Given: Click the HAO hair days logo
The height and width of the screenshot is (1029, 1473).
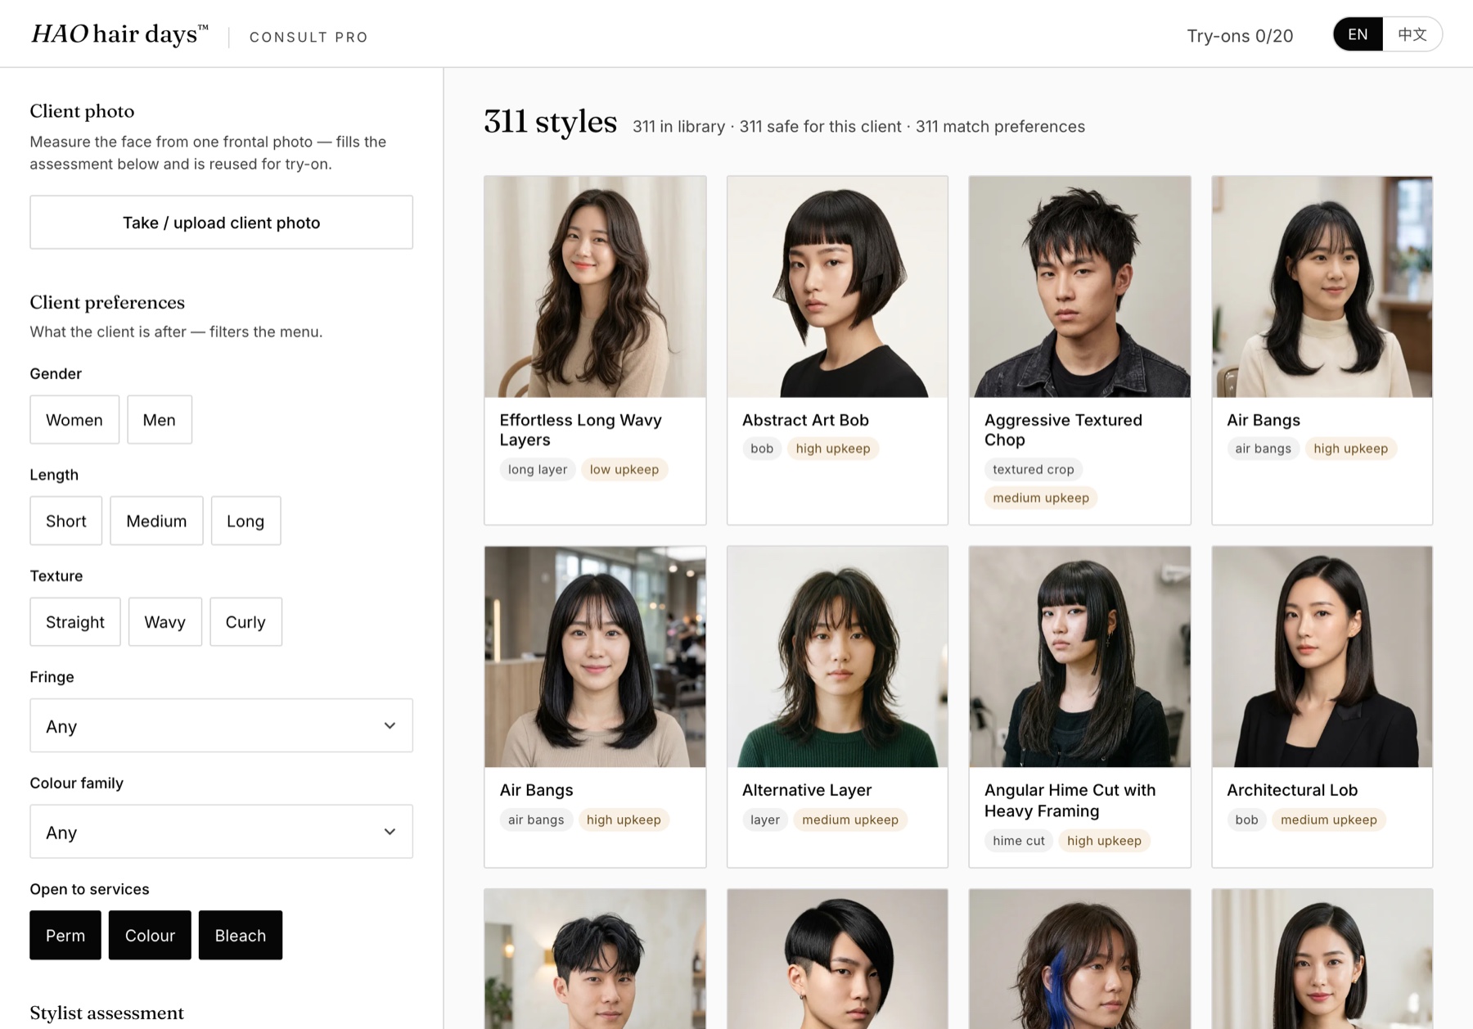Looking at the screenshot, I should tap(119, 34).
